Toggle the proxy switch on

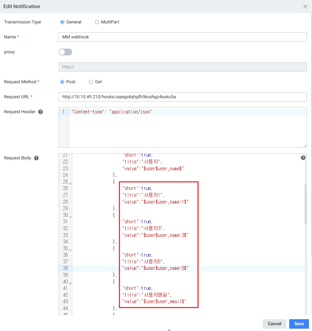(x=65, y=52)
